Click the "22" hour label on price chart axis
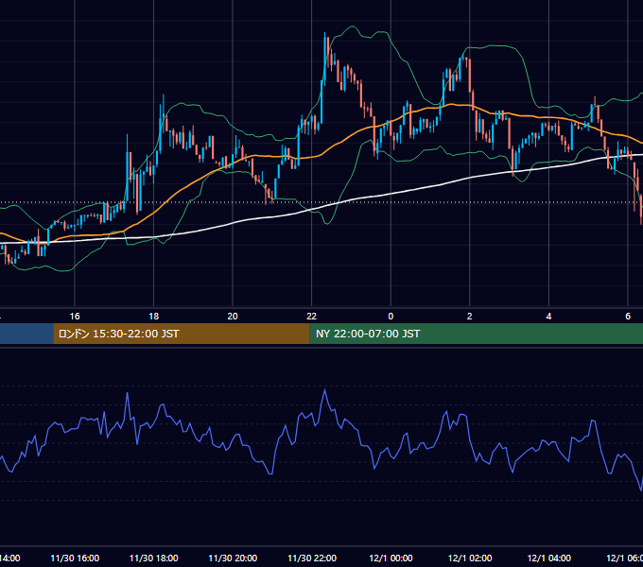 (x=312, y=317)
